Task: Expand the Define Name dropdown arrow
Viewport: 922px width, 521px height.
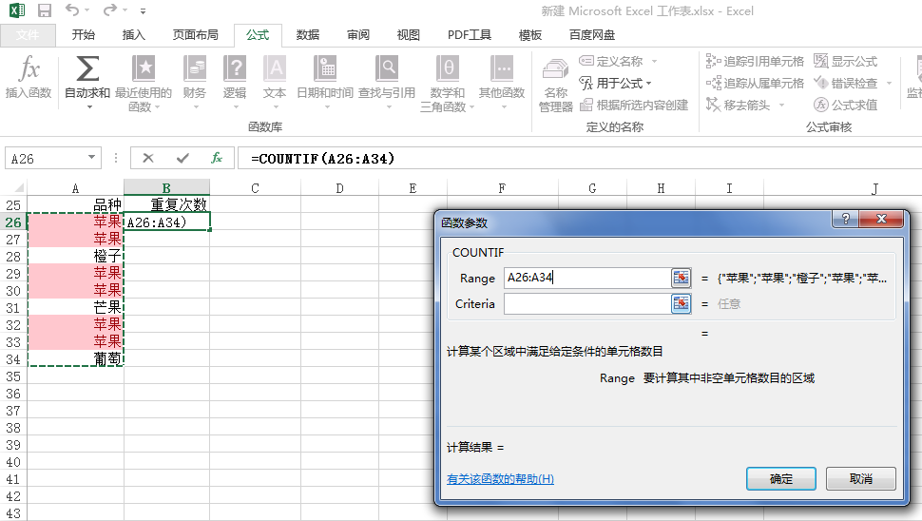Action: 654,61
